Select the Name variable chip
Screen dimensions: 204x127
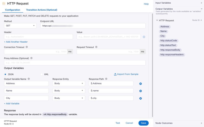pos(163,31)
